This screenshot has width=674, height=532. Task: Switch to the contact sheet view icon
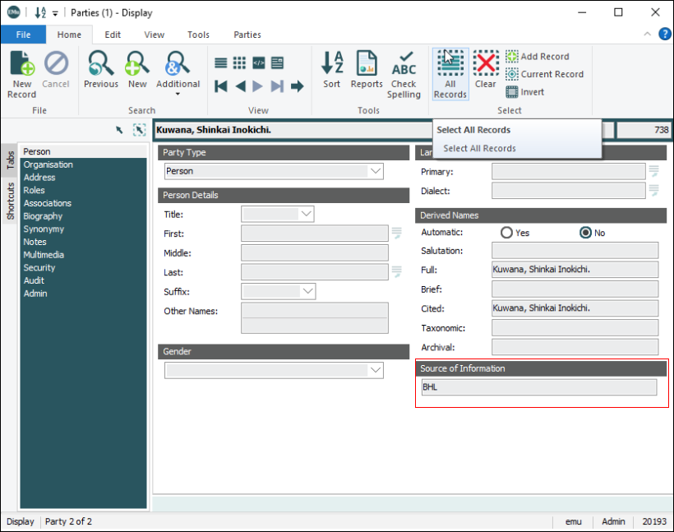click(x=239, y=63)
